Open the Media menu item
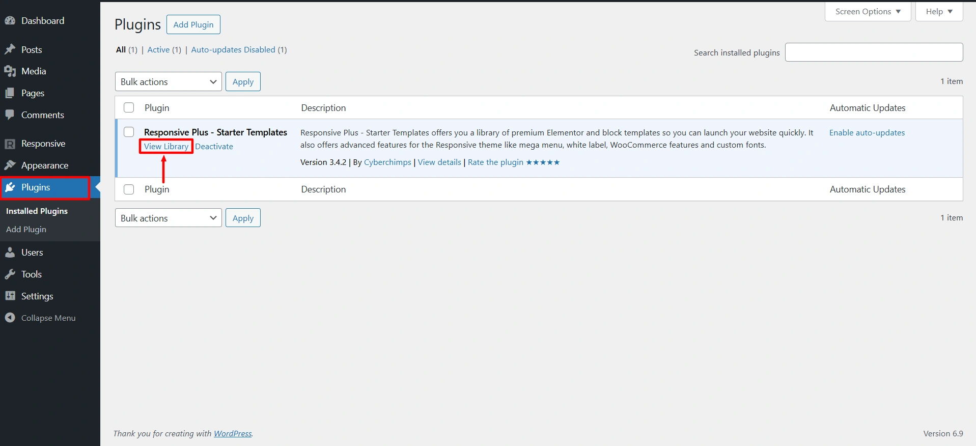 34,71
